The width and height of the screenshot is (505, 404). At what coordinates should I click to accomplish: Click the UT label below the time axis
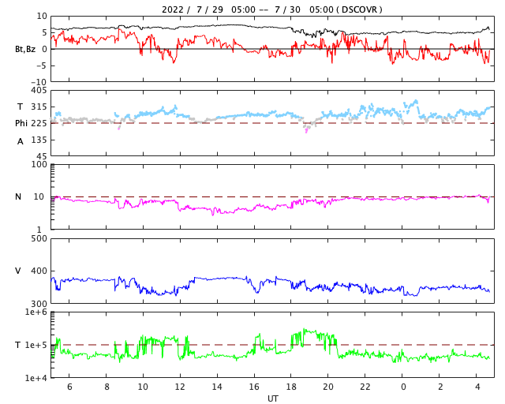point(272,398)
